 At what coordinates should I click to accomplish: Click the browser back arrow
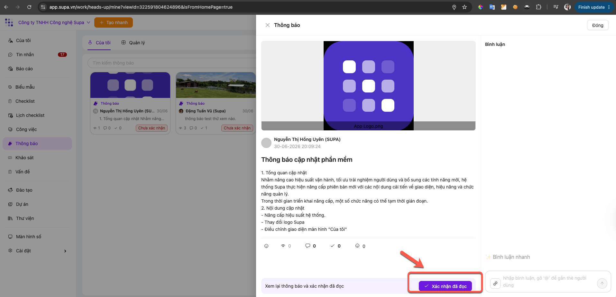[x=6, y=7]
